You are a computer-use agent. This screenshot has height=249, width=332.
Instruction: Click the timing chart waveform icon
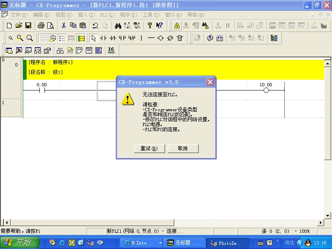click(324, 26)
